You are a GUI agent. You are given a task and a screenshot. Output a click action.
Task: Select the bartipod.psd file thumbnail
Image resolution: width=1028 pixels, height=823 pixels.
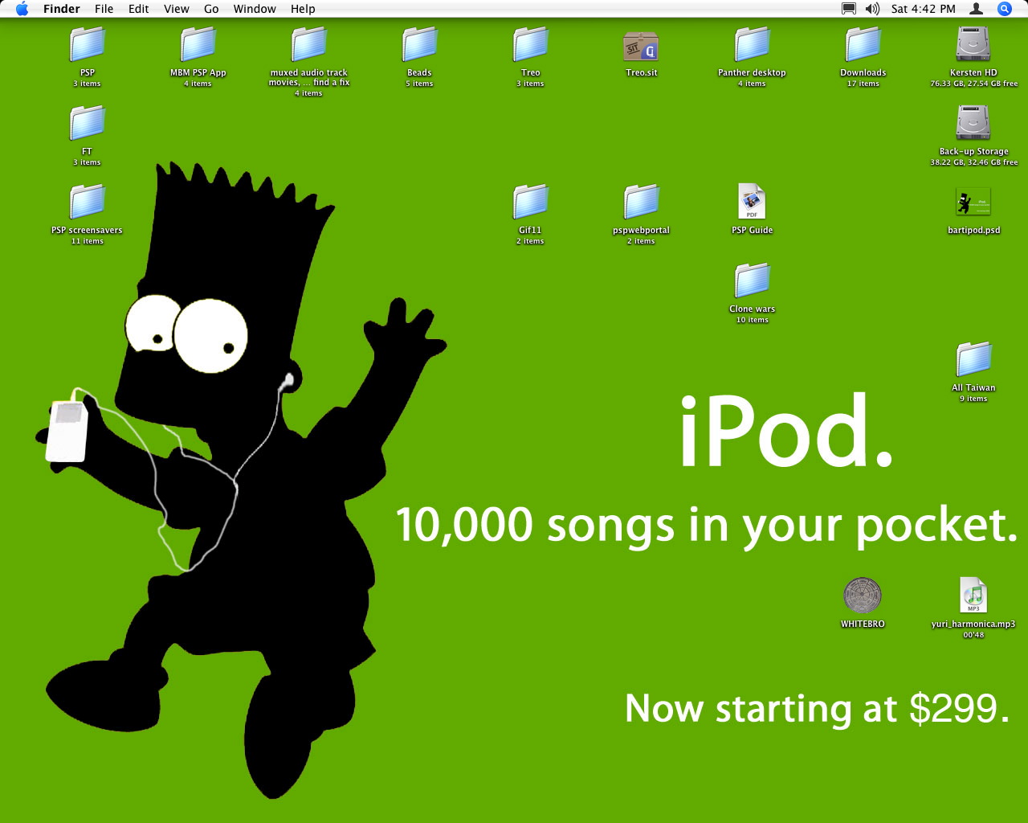973,203
